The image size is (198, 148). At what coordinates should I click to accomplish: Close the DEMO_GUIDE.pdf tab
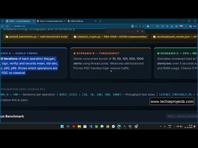[x=96, y=21]
